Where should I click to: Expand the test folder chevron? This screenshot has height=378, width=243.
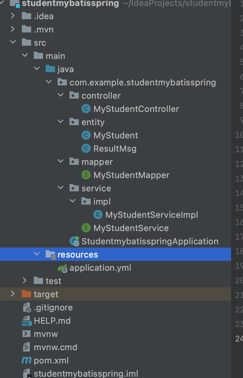point(25,281)
